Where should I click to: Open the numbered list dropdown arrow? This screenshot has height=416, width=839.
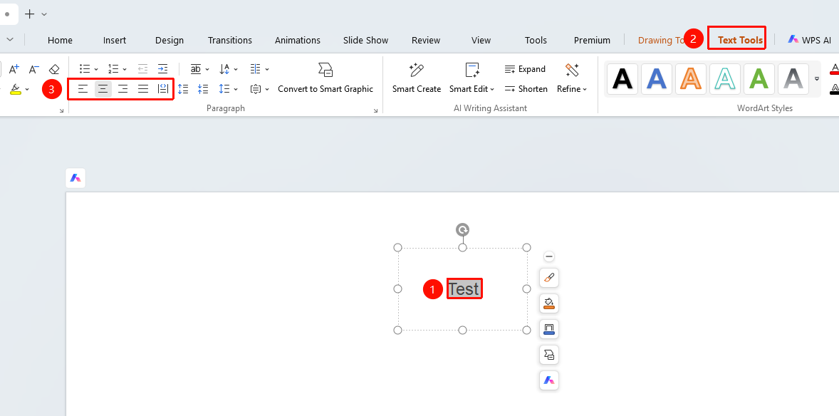[124, 69]
